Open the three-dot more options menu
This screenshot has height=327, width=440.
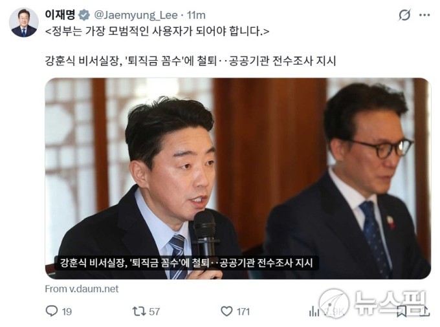click(x=424, y=15)
